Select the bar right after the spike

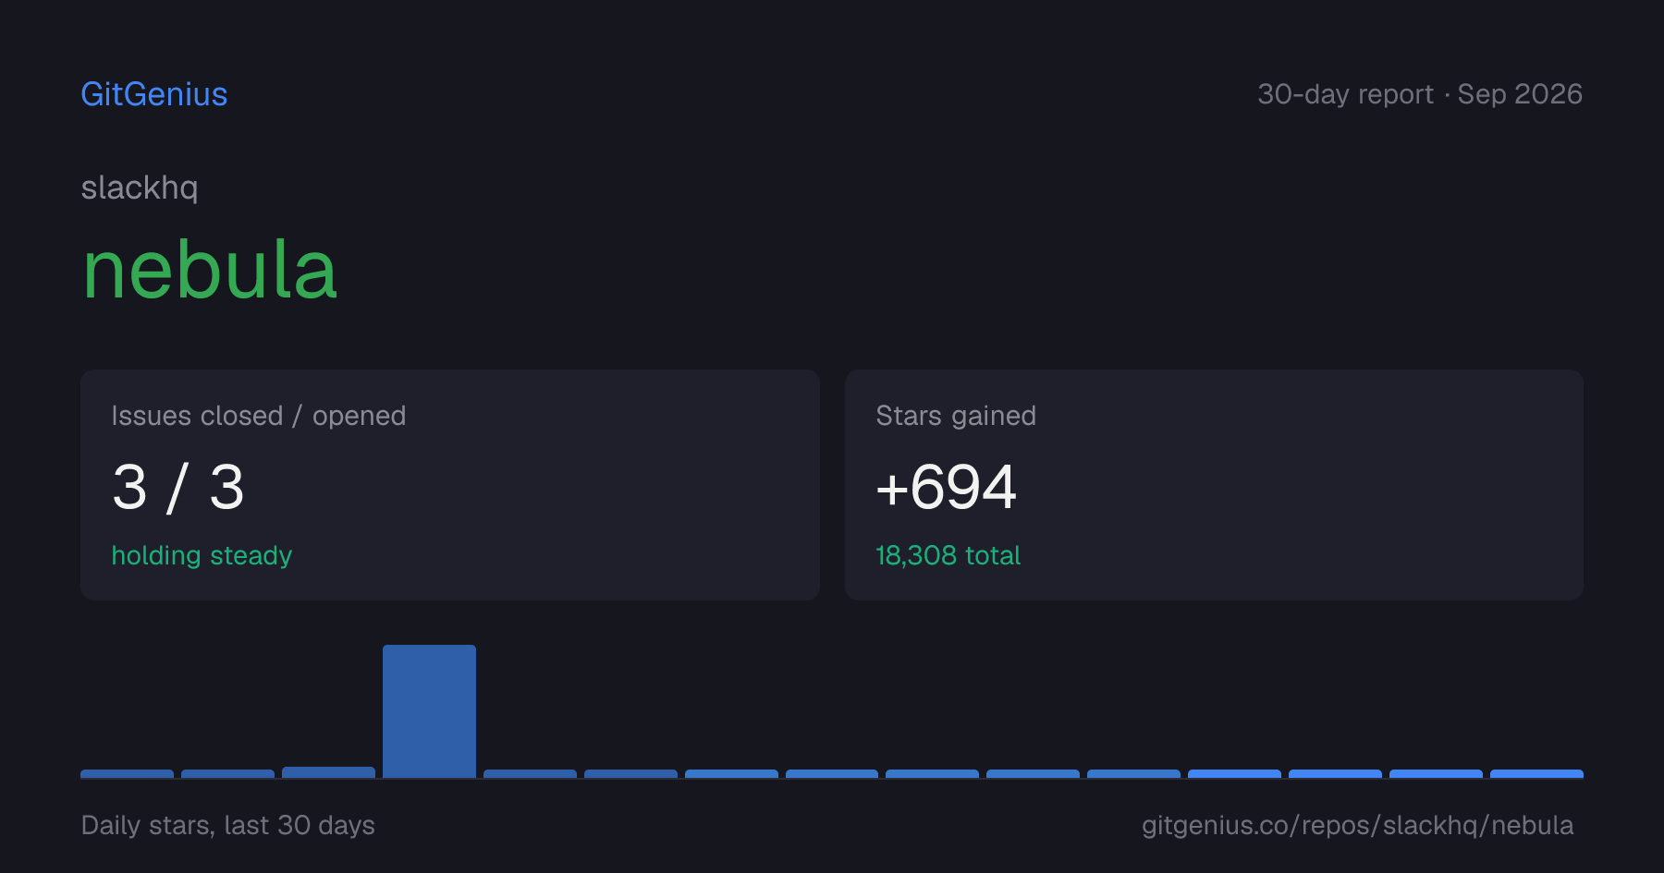click(x=530, y=773)
